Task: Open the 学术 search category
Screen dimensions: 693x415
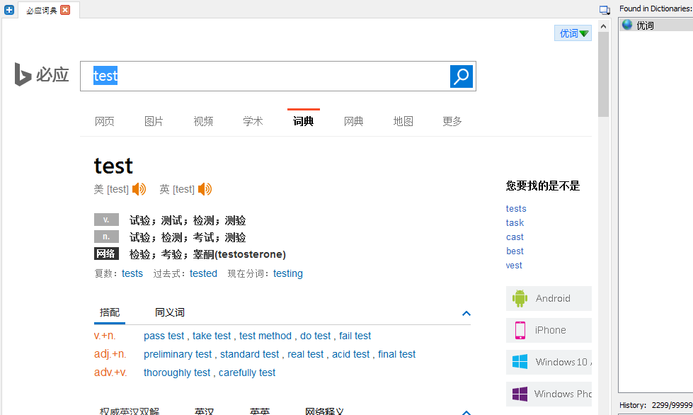Action: [253, 121]
